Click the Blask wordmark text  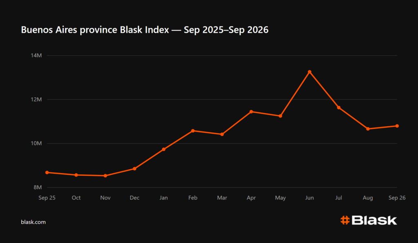click(374, 220)
